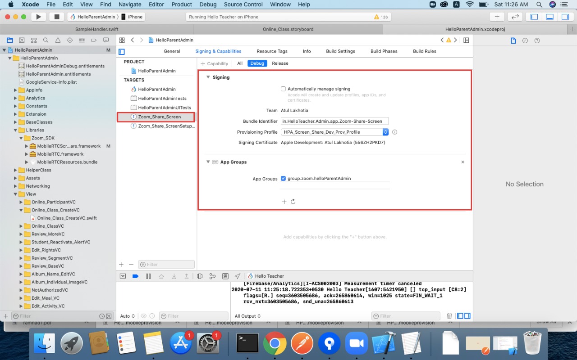Toggle the console pane visibility
This screenshot has height=360, width=577.
click(x=467, y=316)
